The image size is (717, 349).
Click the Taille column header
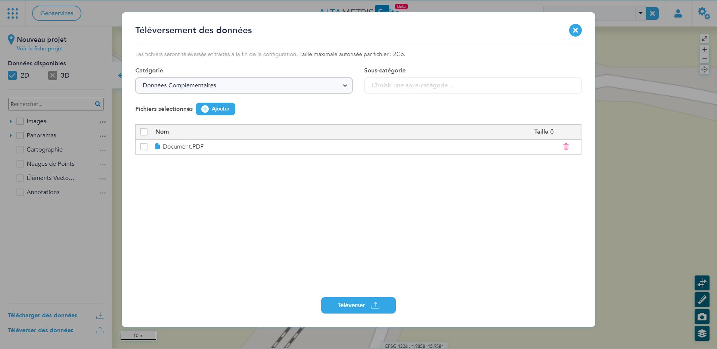coord(544,132)
